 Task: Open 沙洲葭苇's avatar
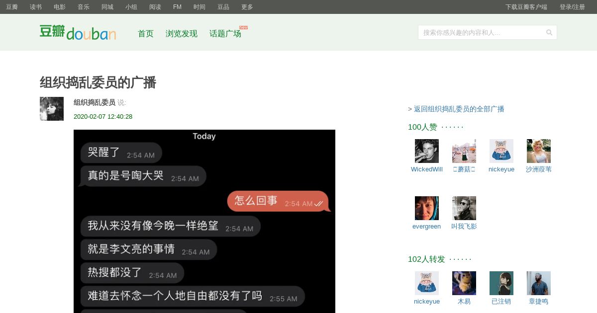539,151
